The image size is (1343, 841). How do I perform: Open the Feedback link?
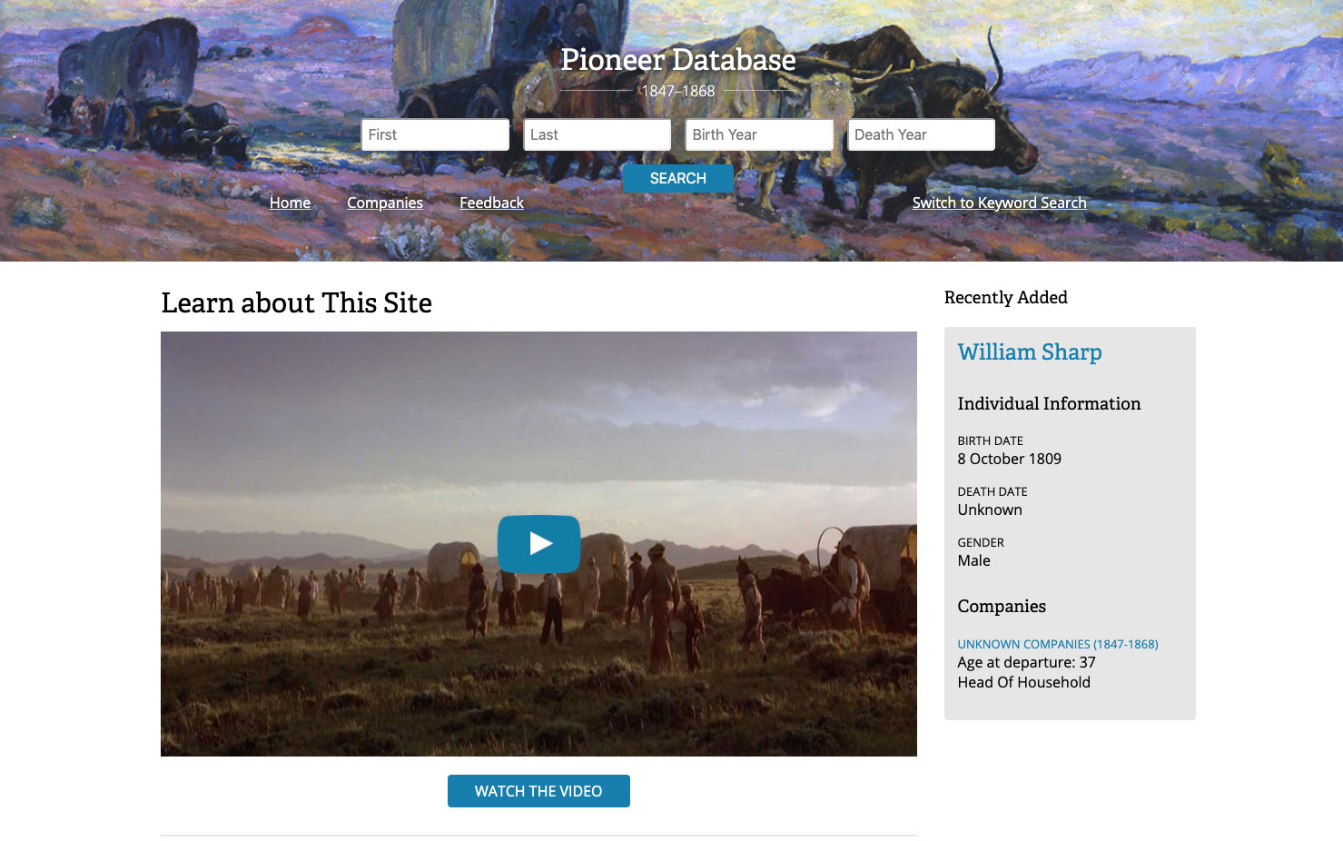point(491,203)
